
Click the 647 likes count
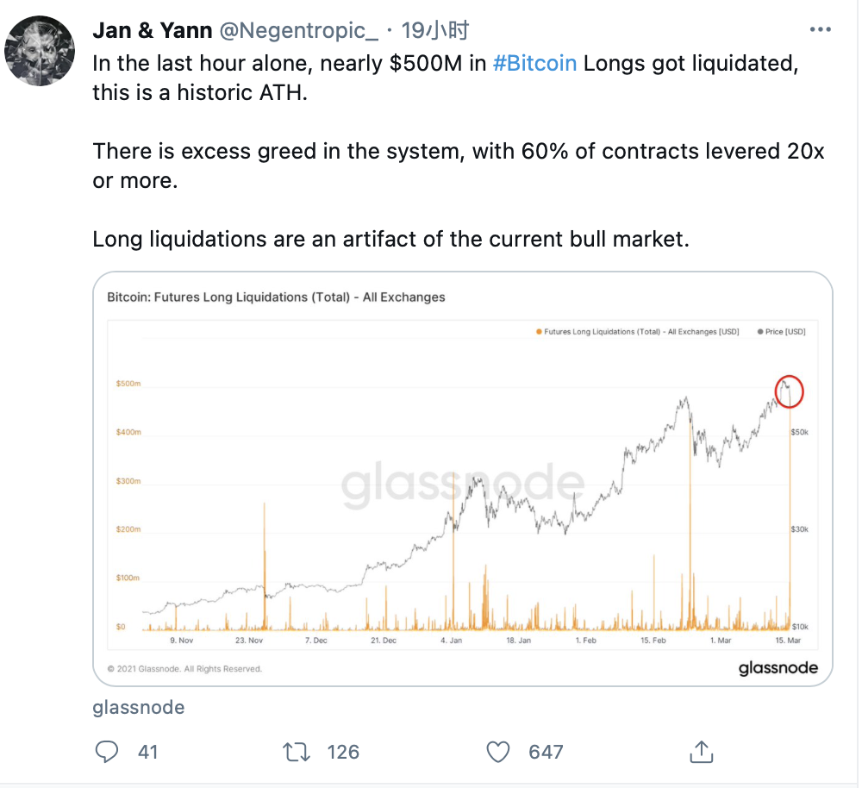(x=546, y=752)
